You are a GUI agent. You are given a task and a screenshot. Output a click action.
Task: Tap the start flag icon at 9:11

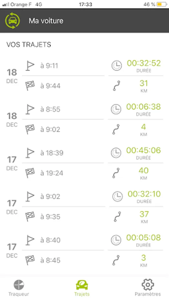[30, 66]
